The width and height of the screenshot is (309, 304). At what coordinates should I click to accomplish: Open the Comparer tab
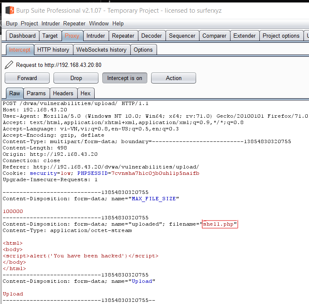tap(214, 36)
